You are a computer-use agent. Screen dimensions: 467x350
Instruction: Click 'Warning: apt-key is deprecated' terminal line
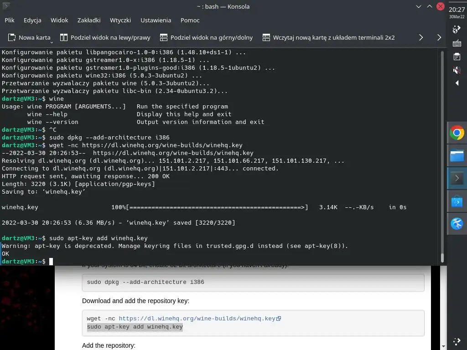[x=175, y=246]
